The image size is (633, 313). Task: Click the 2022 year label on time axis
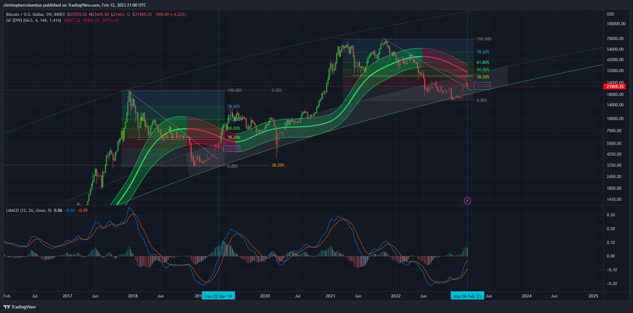tap(396, 296)
